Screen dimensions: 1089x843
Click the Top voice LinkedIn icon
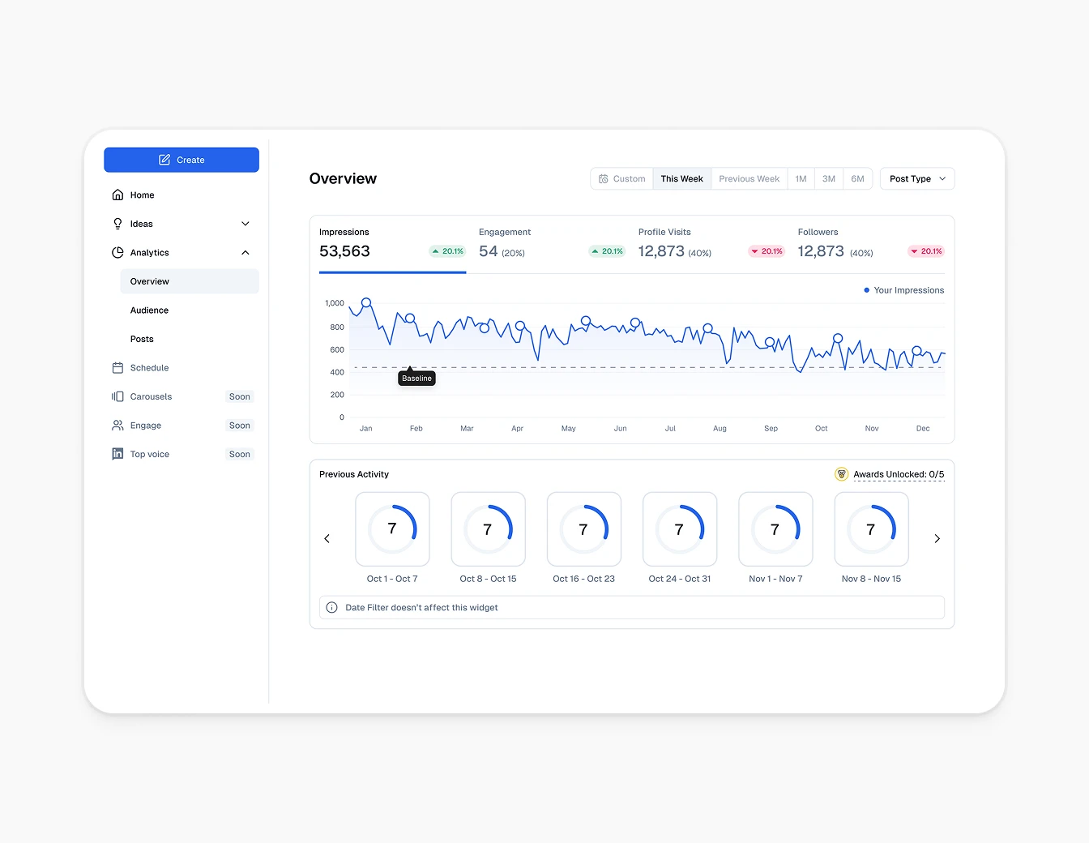pos(118,454)
